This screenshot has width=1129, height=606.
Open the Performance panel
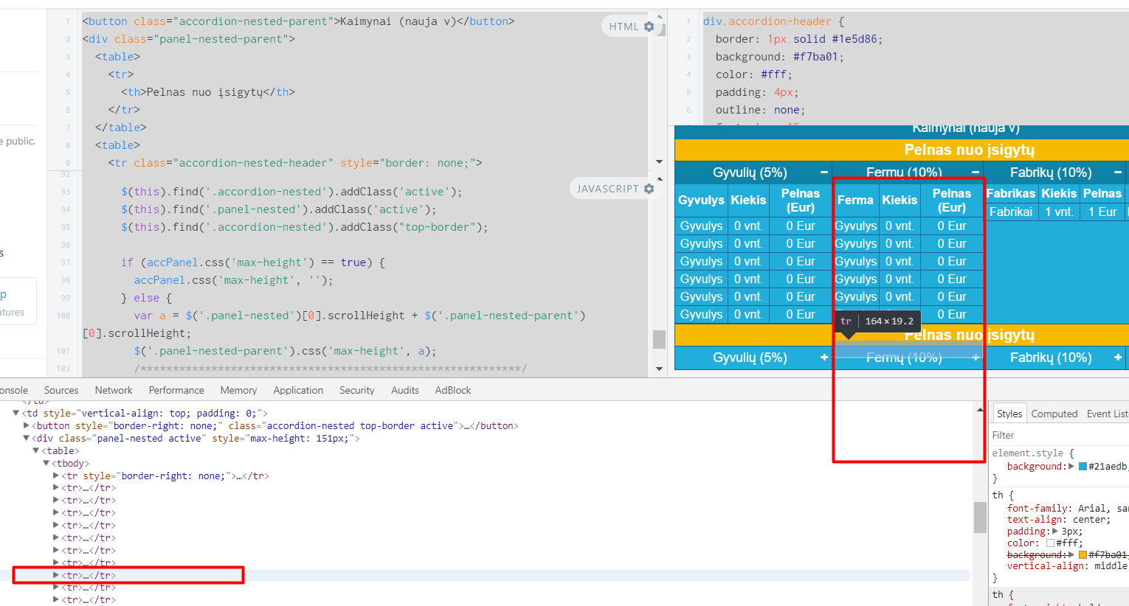pos(176,390)
